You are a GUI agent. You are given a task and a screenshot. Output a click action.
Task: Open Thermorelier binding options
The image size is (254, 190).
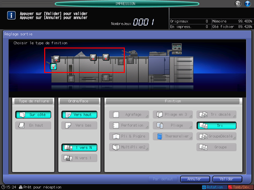coord(173,136)
